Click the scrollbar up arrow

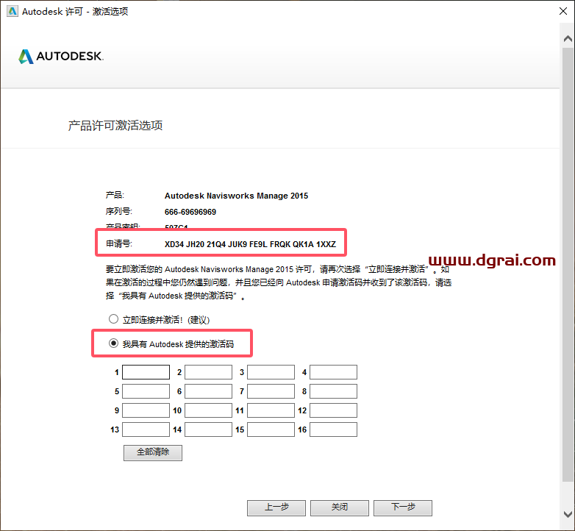[x=568, y=38]
